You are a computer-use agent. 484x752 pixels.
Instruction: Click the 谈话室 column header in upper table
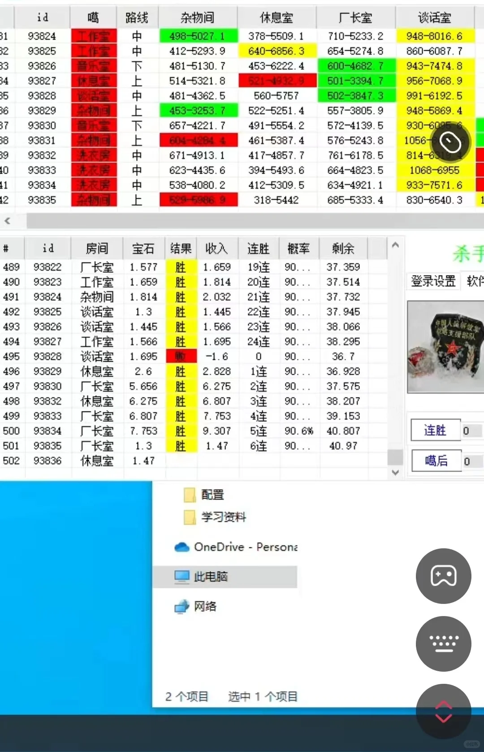[434, 17]
